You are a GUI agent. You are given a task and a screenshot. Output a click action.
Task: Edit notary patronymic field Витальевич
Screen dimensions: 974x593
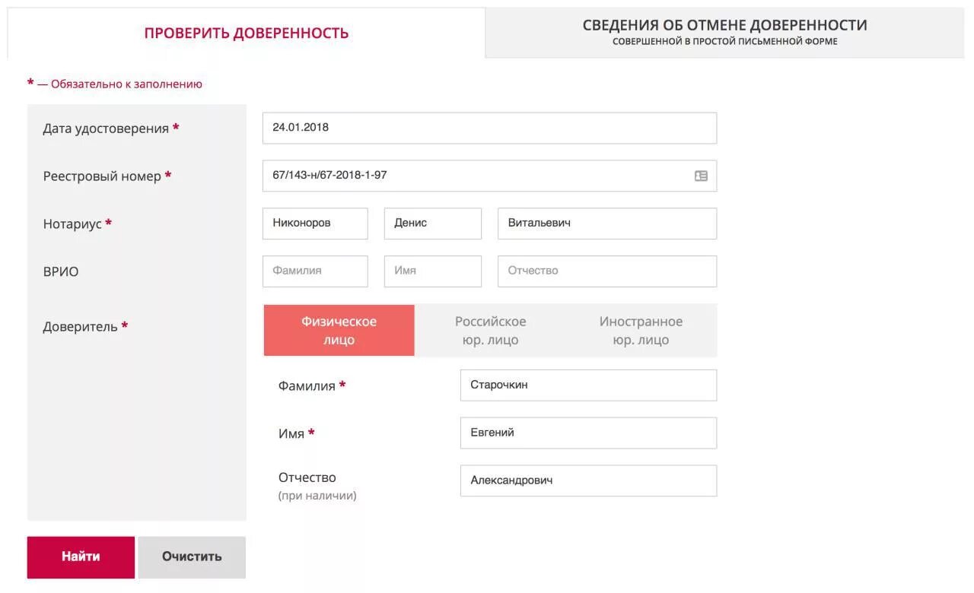coord(606,224)
